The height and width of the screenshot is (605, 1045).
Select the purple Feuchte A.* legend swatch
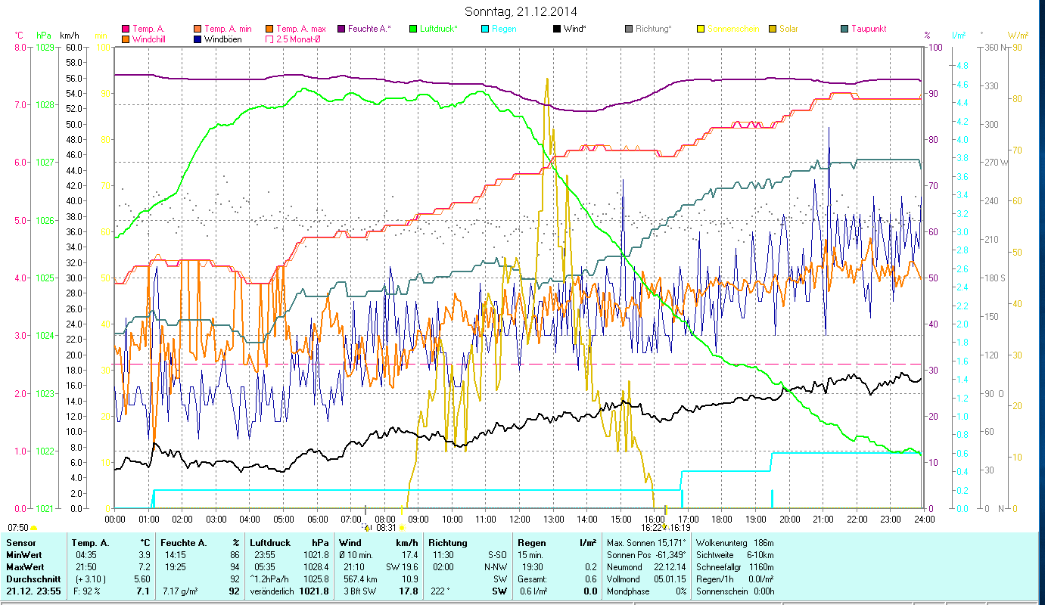[341, 29]
